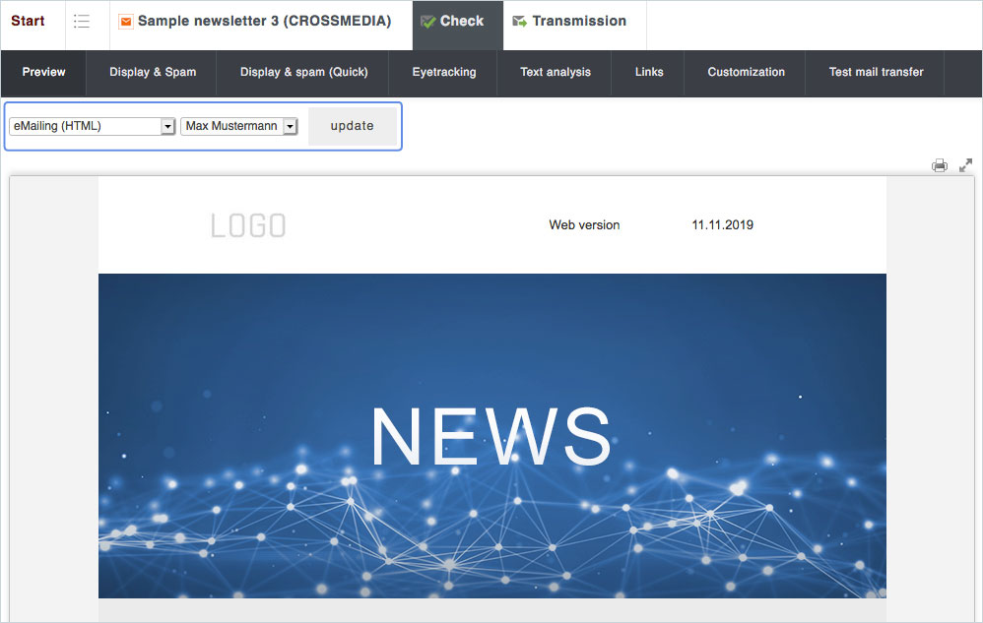Click the list view icon beside Start

[82, 22]
